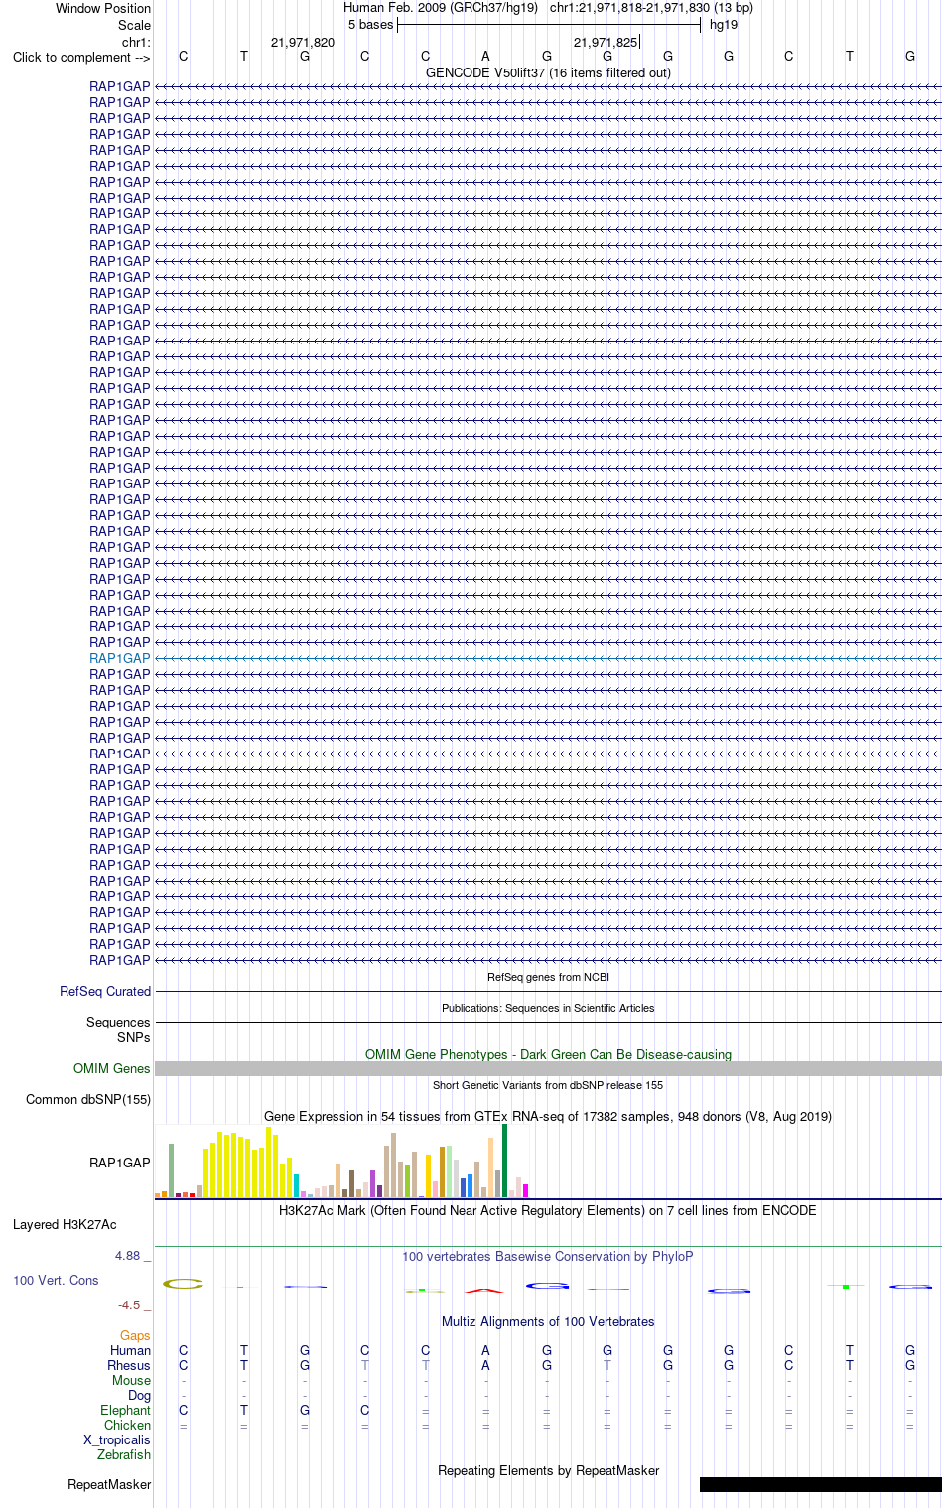Click the olive "C" PhyloP logo letter
The height and width of the screenshot is (1508, 943).
coord(183,1284)
